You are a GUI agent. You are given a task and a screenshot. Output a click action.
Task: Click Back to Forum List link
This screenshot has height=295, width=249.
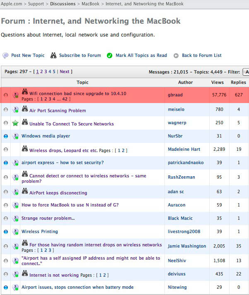[x=201, y=55]
